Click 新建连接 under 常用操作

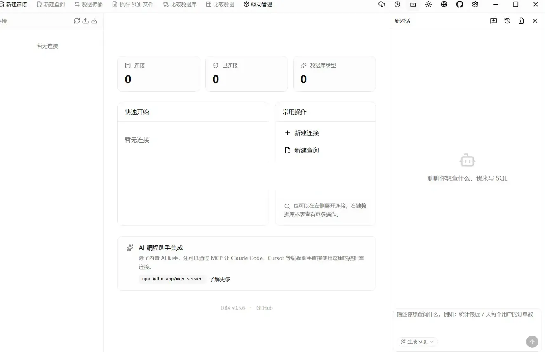click(x=302, y=133)
